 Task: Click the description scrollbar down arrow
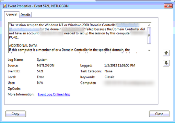point(149,50)
